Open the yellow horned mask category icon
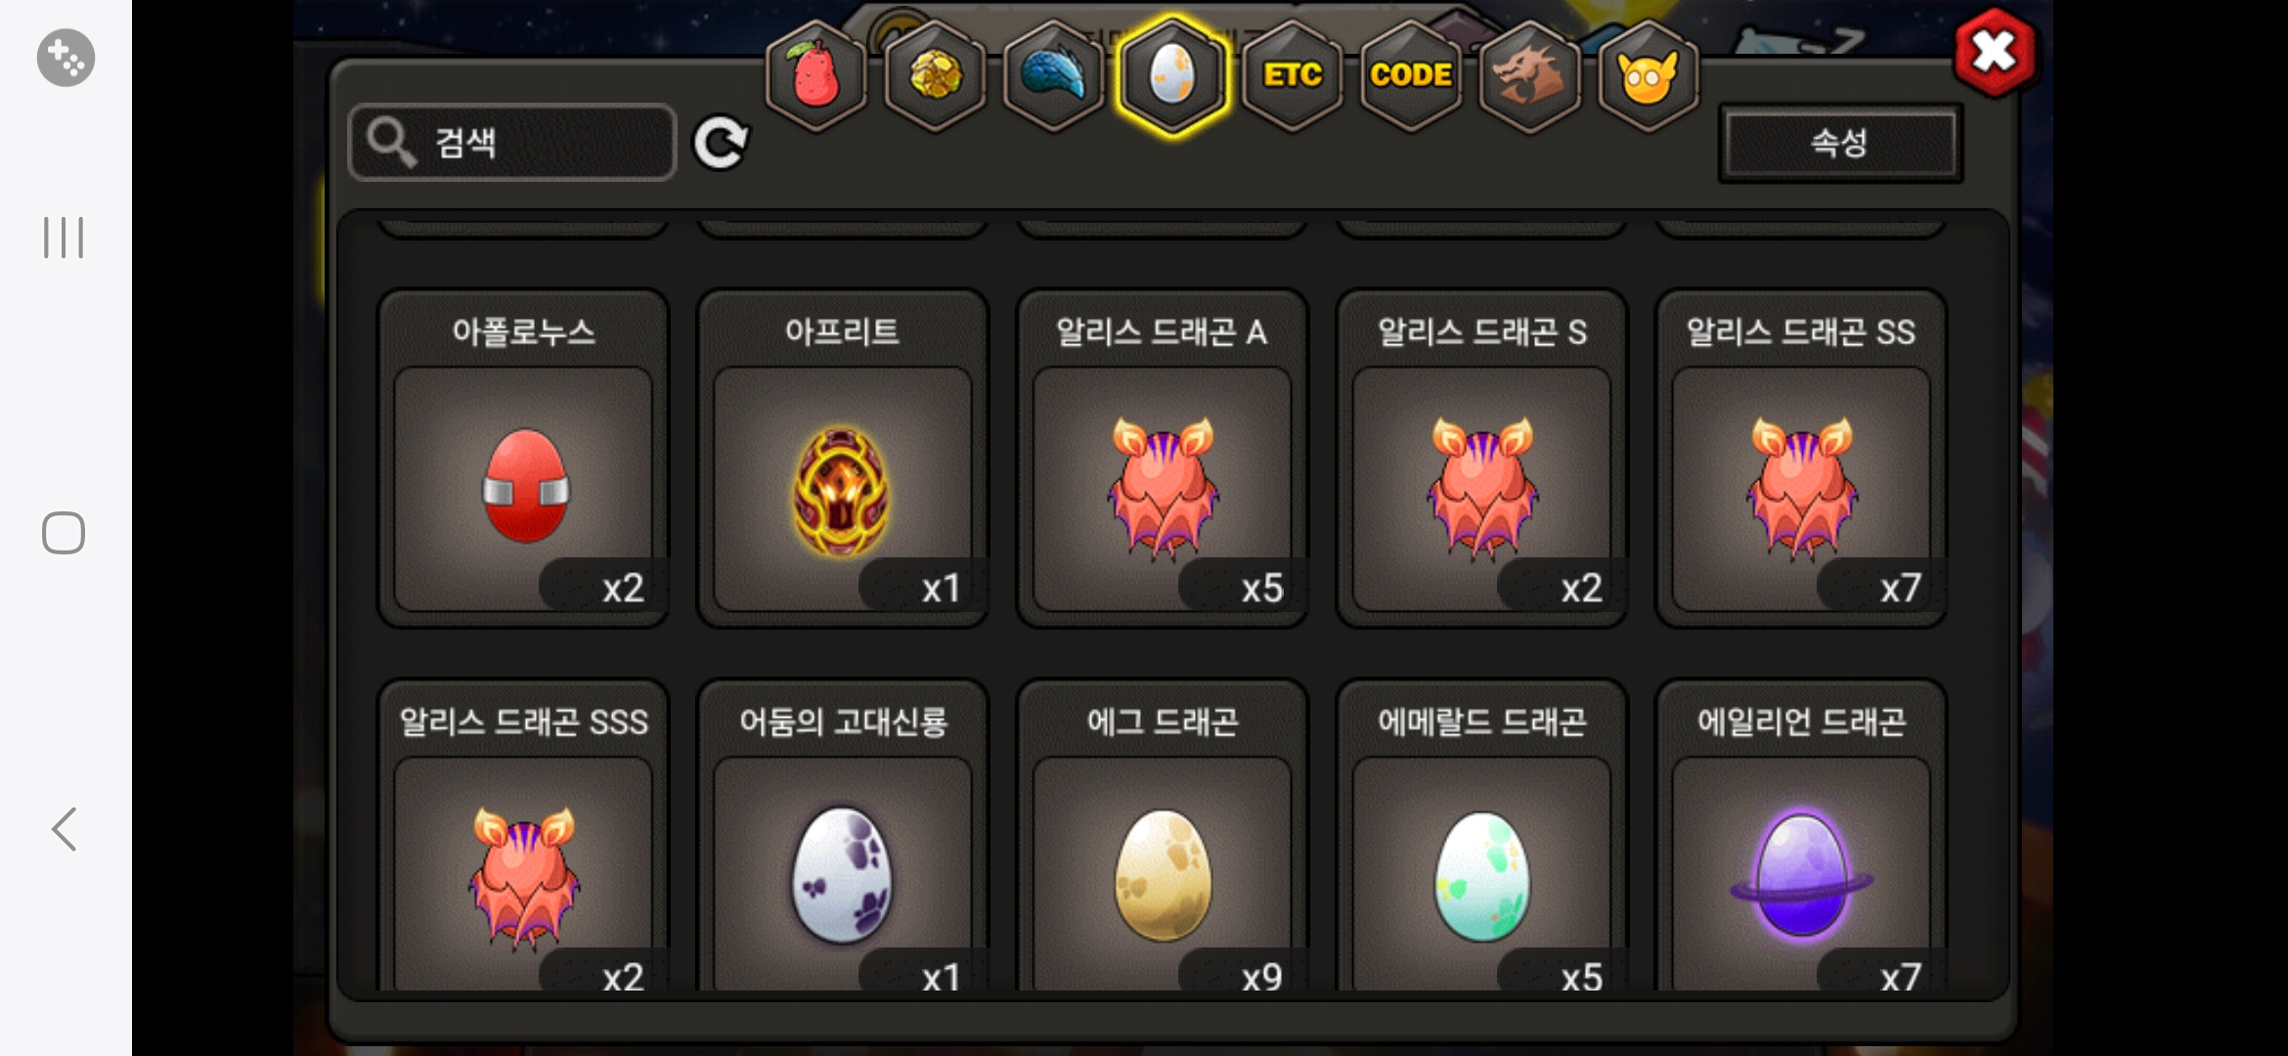 pos(1648,75)
